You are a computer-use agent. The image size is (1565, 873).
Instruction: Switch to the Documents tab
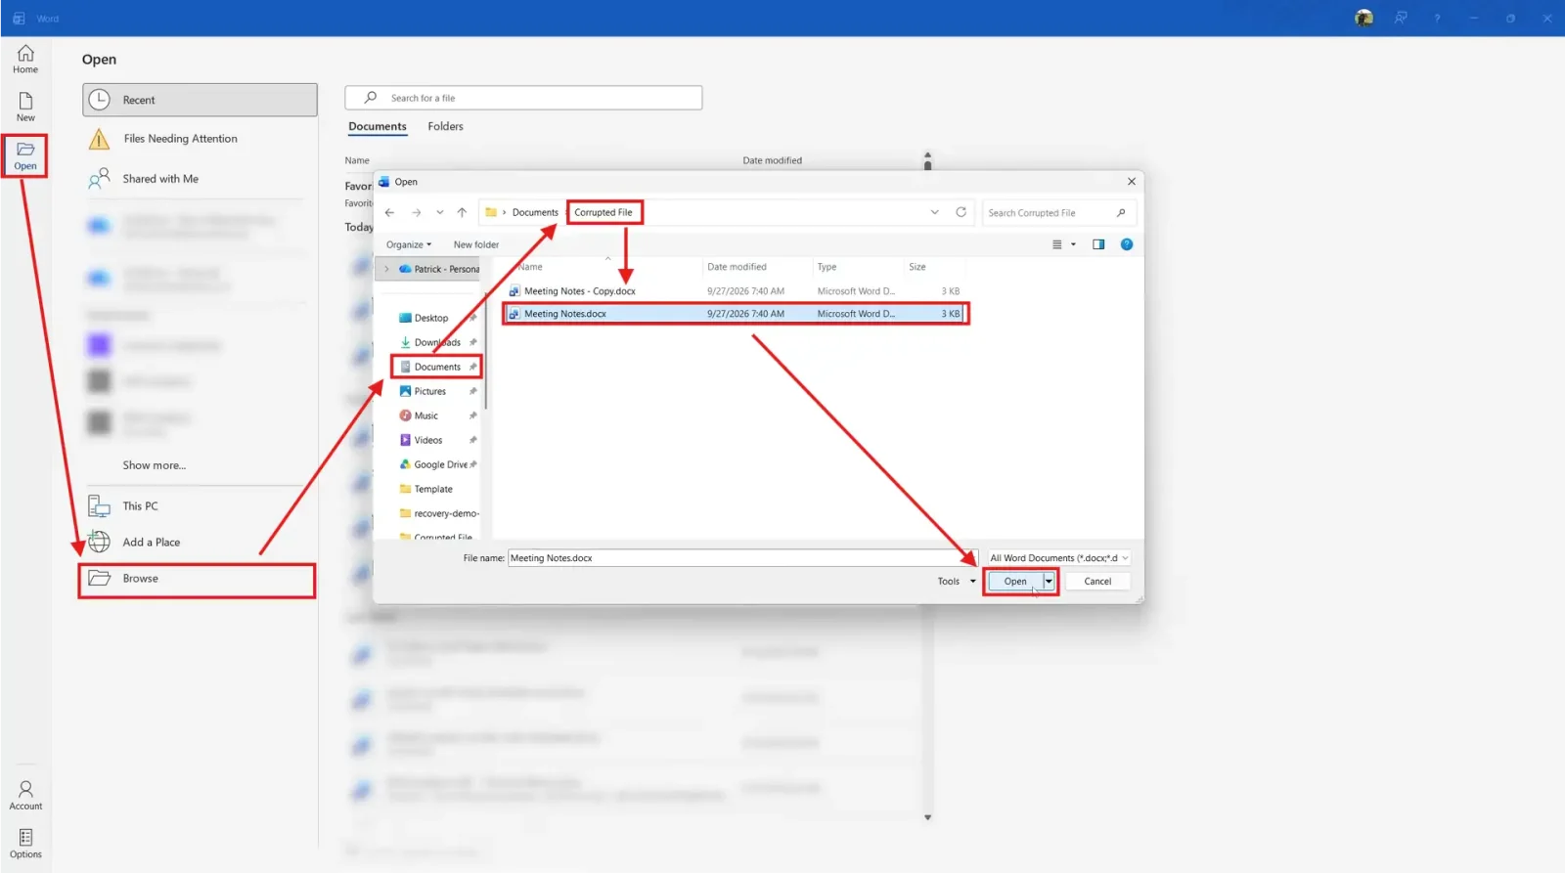[377, 126]
